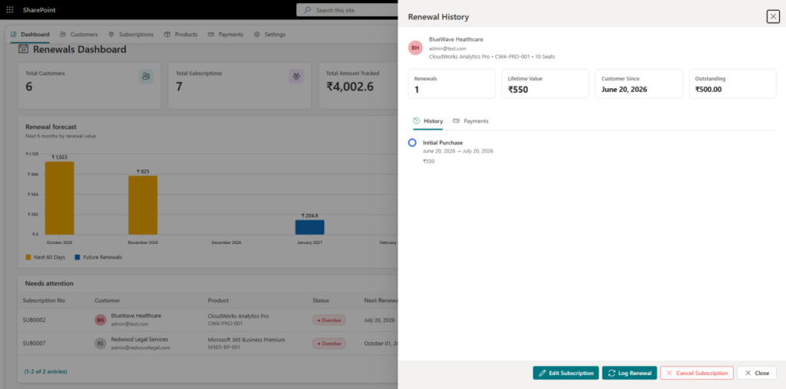The height and width of the screenshot is (389, 786).
Task: Select the Payments nav tab
Action: coord(226,35)
